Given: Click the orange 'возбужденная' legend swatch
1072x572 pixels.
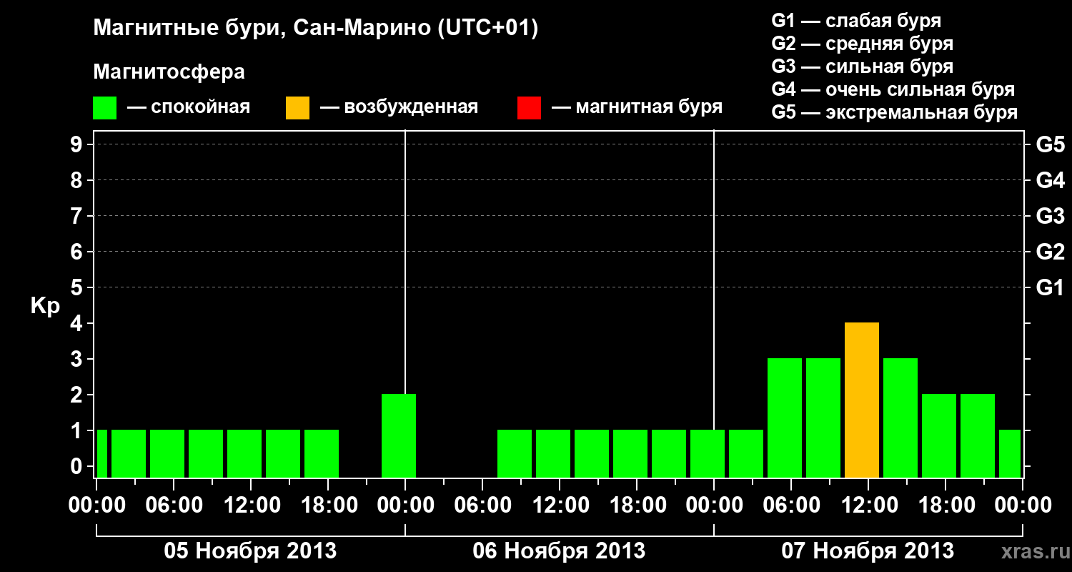Looking at the screenshot, I should 297,108.
